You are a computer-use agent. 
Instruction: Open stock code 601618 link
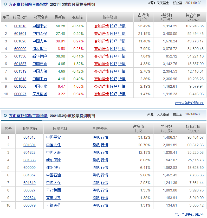click(20, 79)
